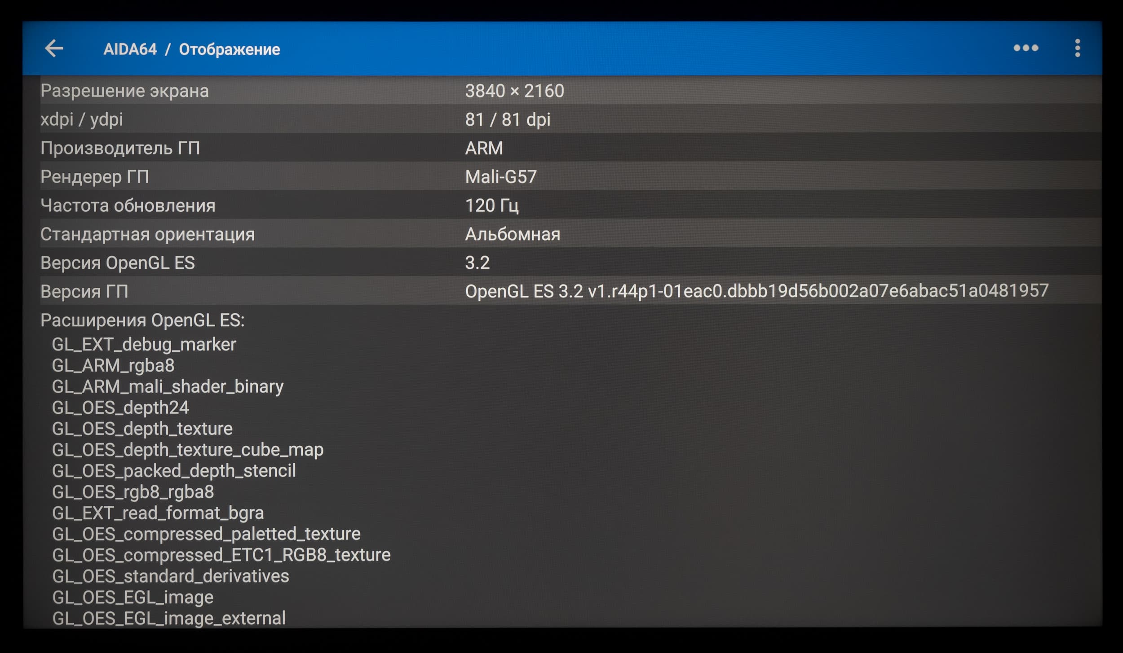Click GL_OES_compressed_ETC1_RGB8_texture entry

221,555
